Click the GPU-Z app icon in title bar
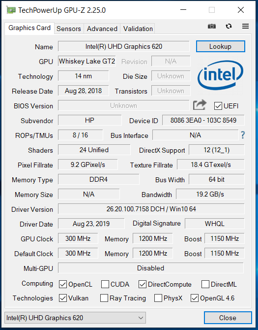This screenshot has width=258, height=330. 11,10
